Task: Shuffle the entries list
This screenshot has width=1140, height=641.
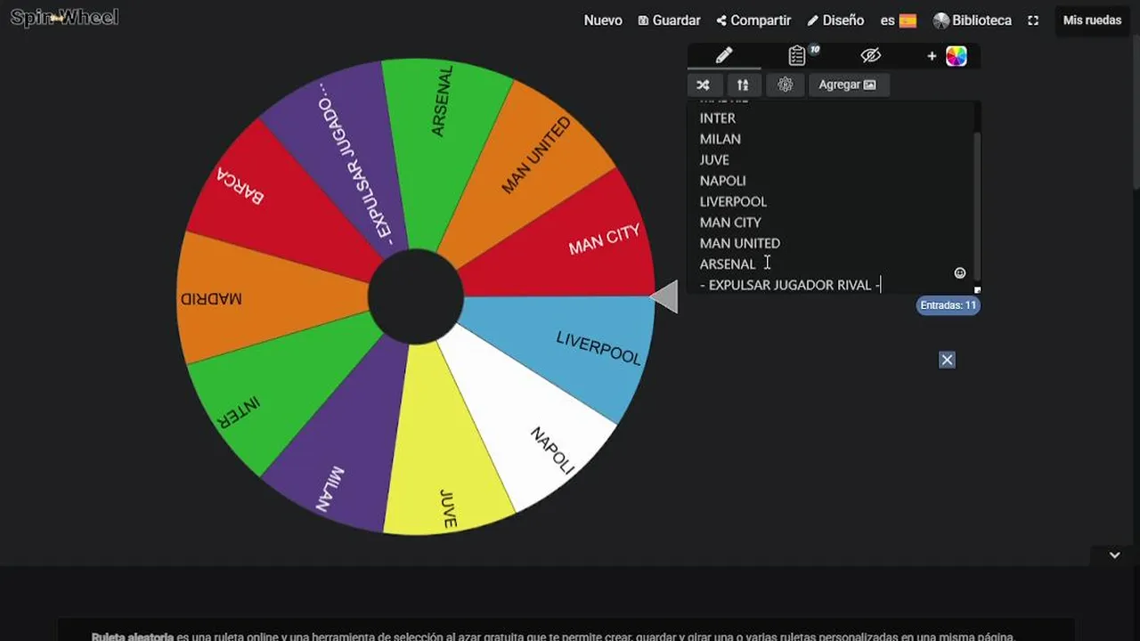Action: (703, 85)
